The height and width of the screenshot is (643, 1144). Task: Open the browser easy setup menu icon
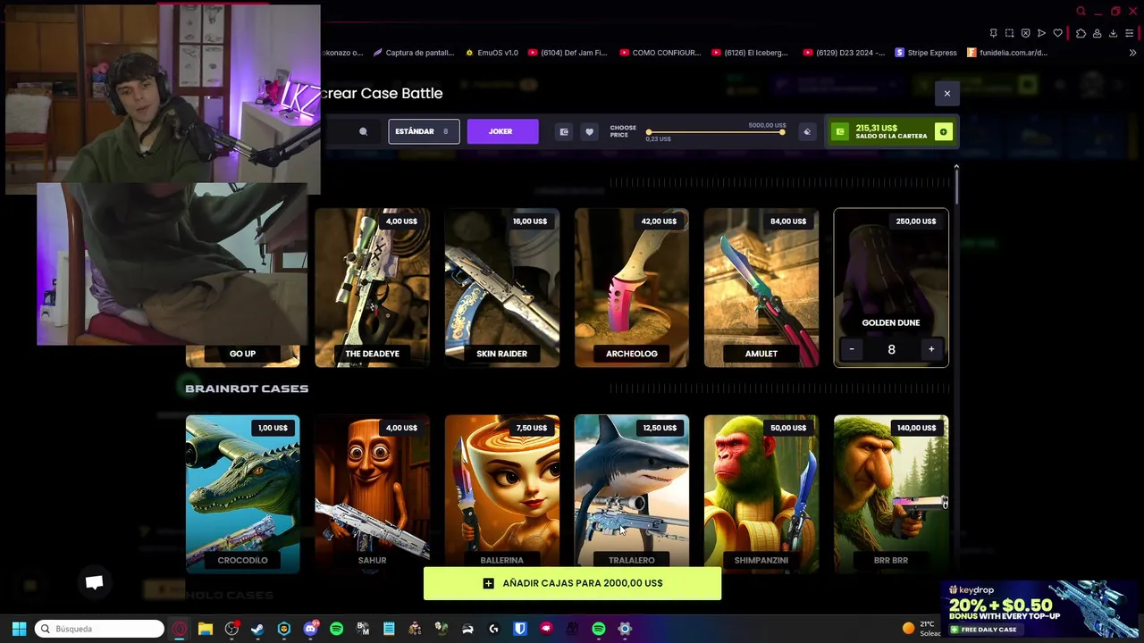(1130, 33)
